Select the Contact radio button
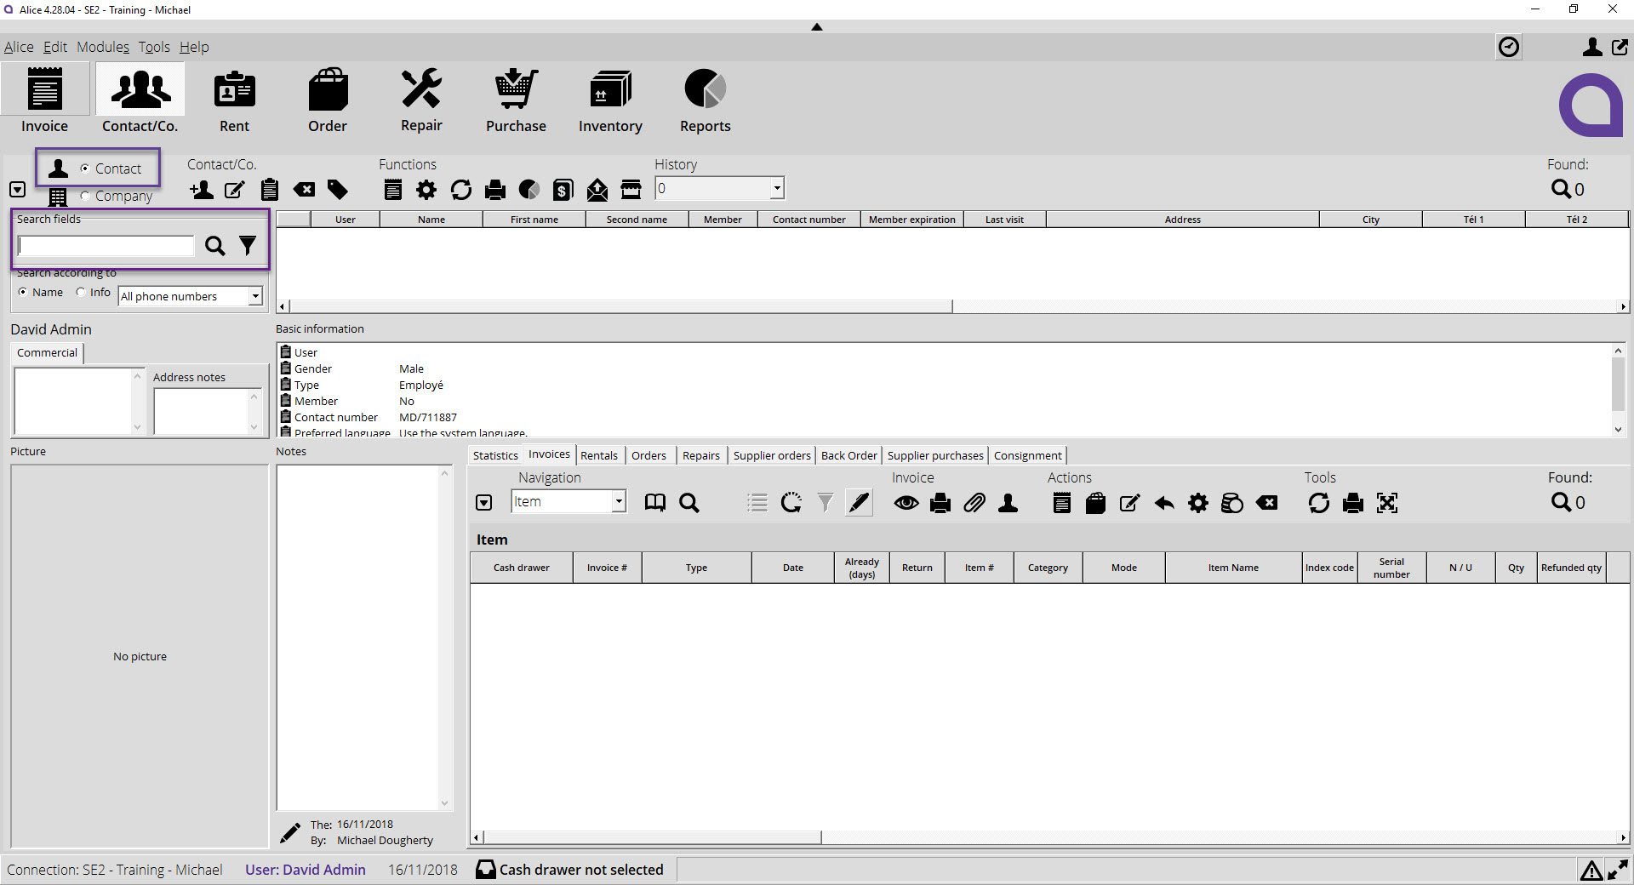The width and height of the screenshot is (1634, 885). click(85, 168)
